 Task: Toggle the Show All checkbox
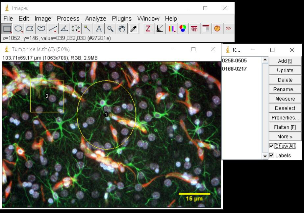[x=271, y=146]
